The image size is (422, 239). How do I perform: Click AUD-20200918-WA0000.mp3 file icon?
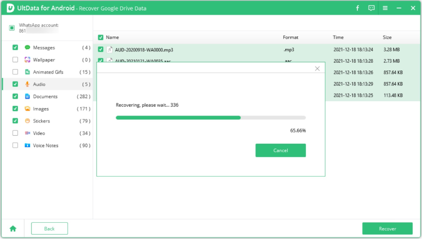coord(110,49)
